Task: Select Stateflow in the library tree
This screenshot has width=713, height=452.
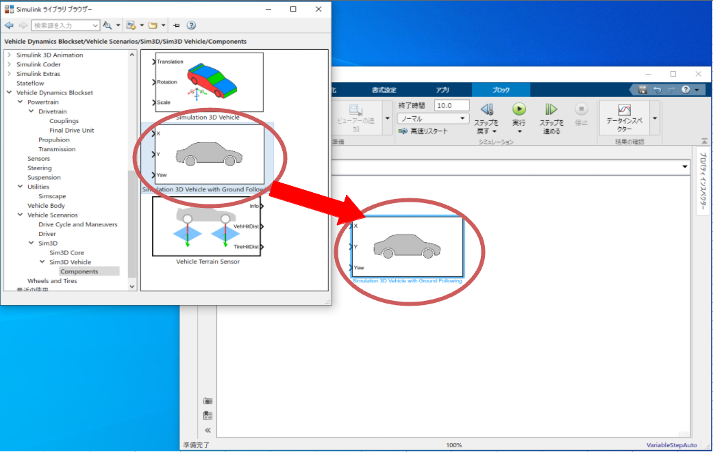Action: pos(30,83)
